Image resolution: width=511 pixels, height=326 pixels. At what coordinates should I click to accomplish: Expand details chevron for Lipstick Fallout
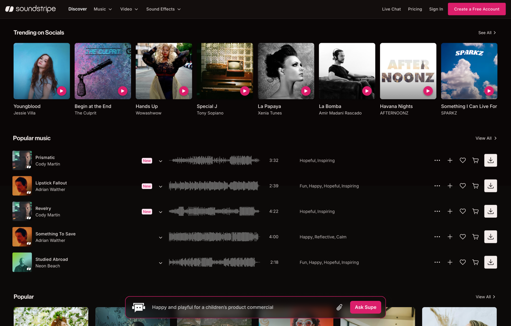tap(161, 186)
